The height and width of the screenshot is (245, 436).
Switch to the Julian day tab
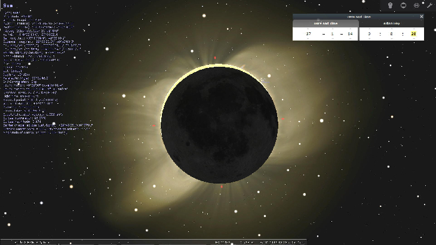(391, 23)
